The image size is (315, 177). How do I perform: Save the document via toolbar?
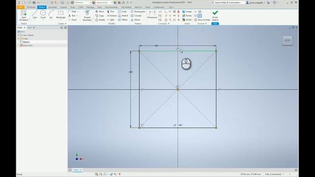click(x=34, y=2)
